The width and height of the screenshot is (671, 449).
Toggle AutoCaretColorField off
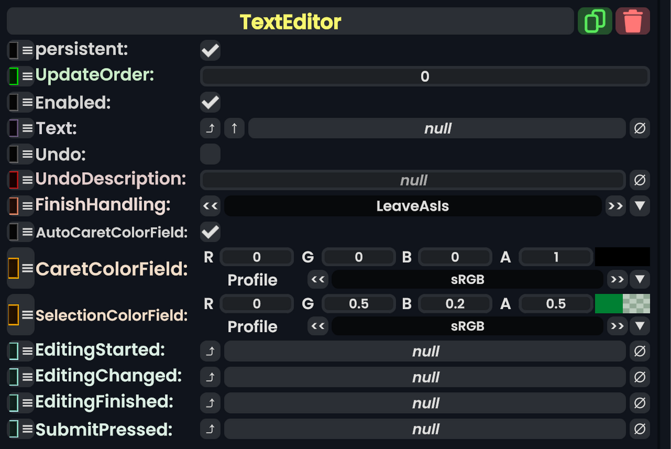point(210,231)
